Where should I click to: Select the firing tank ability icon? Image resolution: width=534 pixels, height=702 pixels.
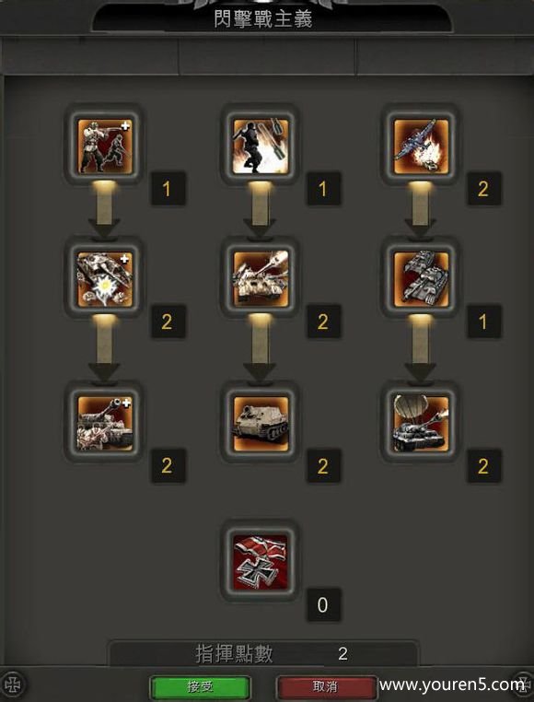pyautogui.click(x=261, y=278)
